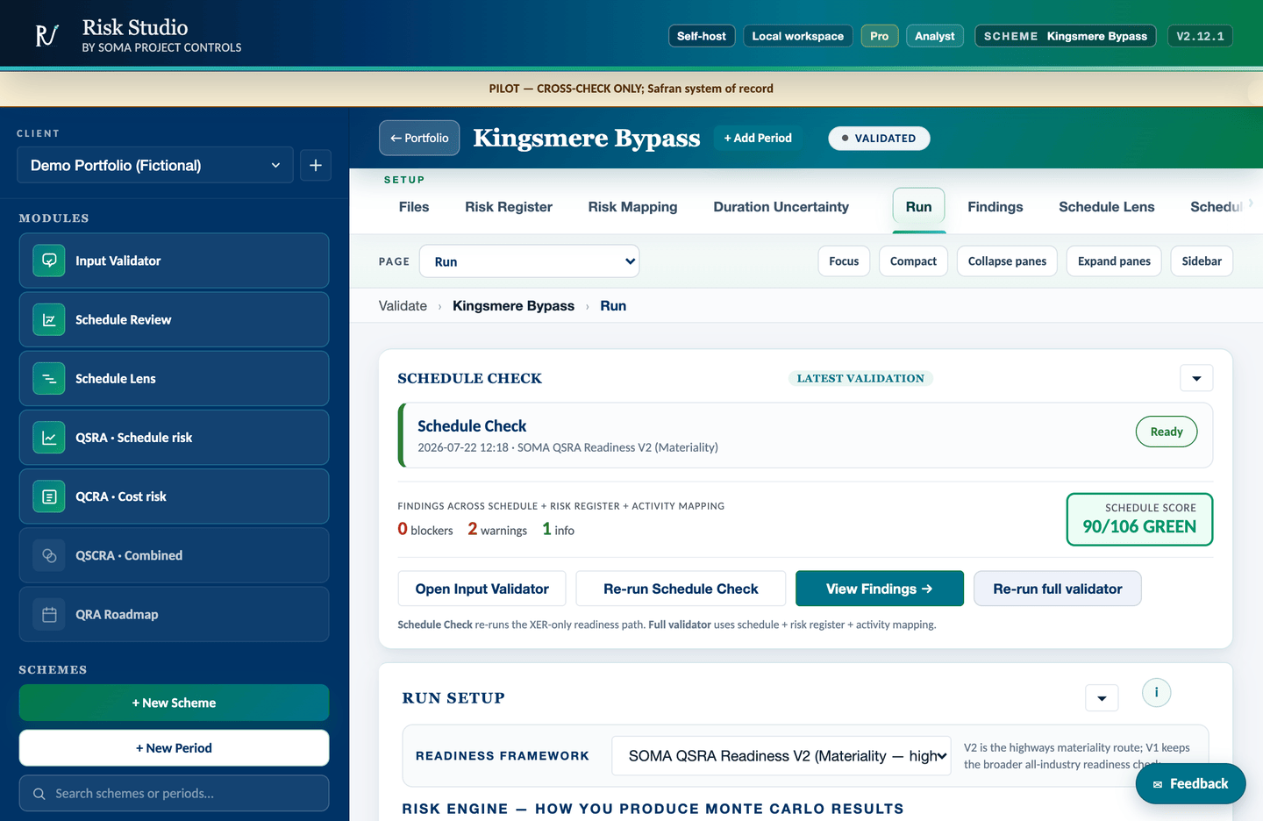Image resolution: width=1263 pixels, height=821 pixels.
Task: Toggle Focus view mode
Action: point(844,261)
